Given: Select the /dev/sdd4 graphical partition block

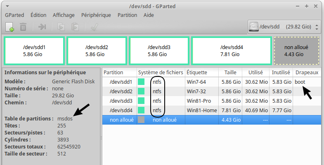Looking at the screenshot, I should point(231,50).
